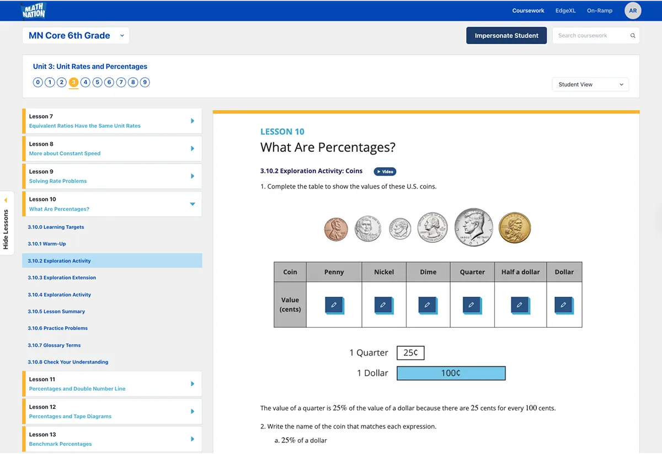This screenshot has height=454, width=662.
Task: Click the pencil edit icon under Dime
Action: (427, 305)
